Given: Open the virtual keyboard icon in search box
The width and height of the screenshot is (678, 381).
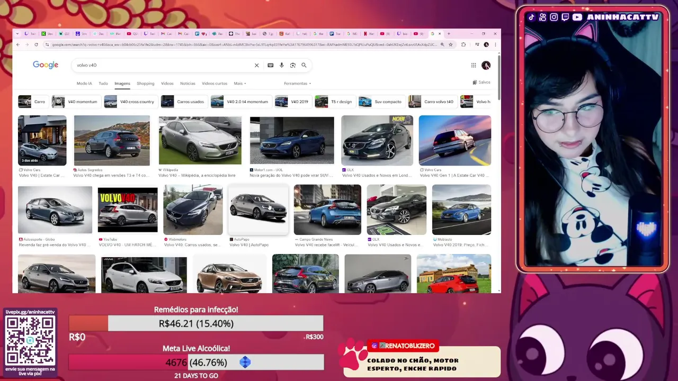Looking at the screenshot, I should pos(271,65).
